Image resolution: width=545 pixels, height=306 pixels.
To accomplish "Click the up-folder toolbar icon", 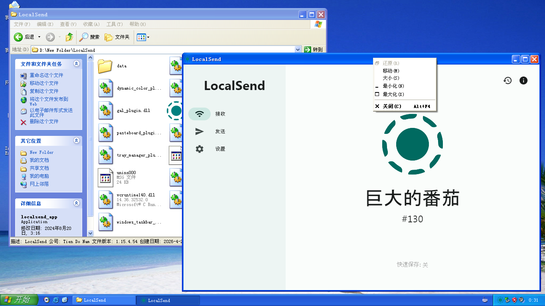I will click(x=69, y=37).
